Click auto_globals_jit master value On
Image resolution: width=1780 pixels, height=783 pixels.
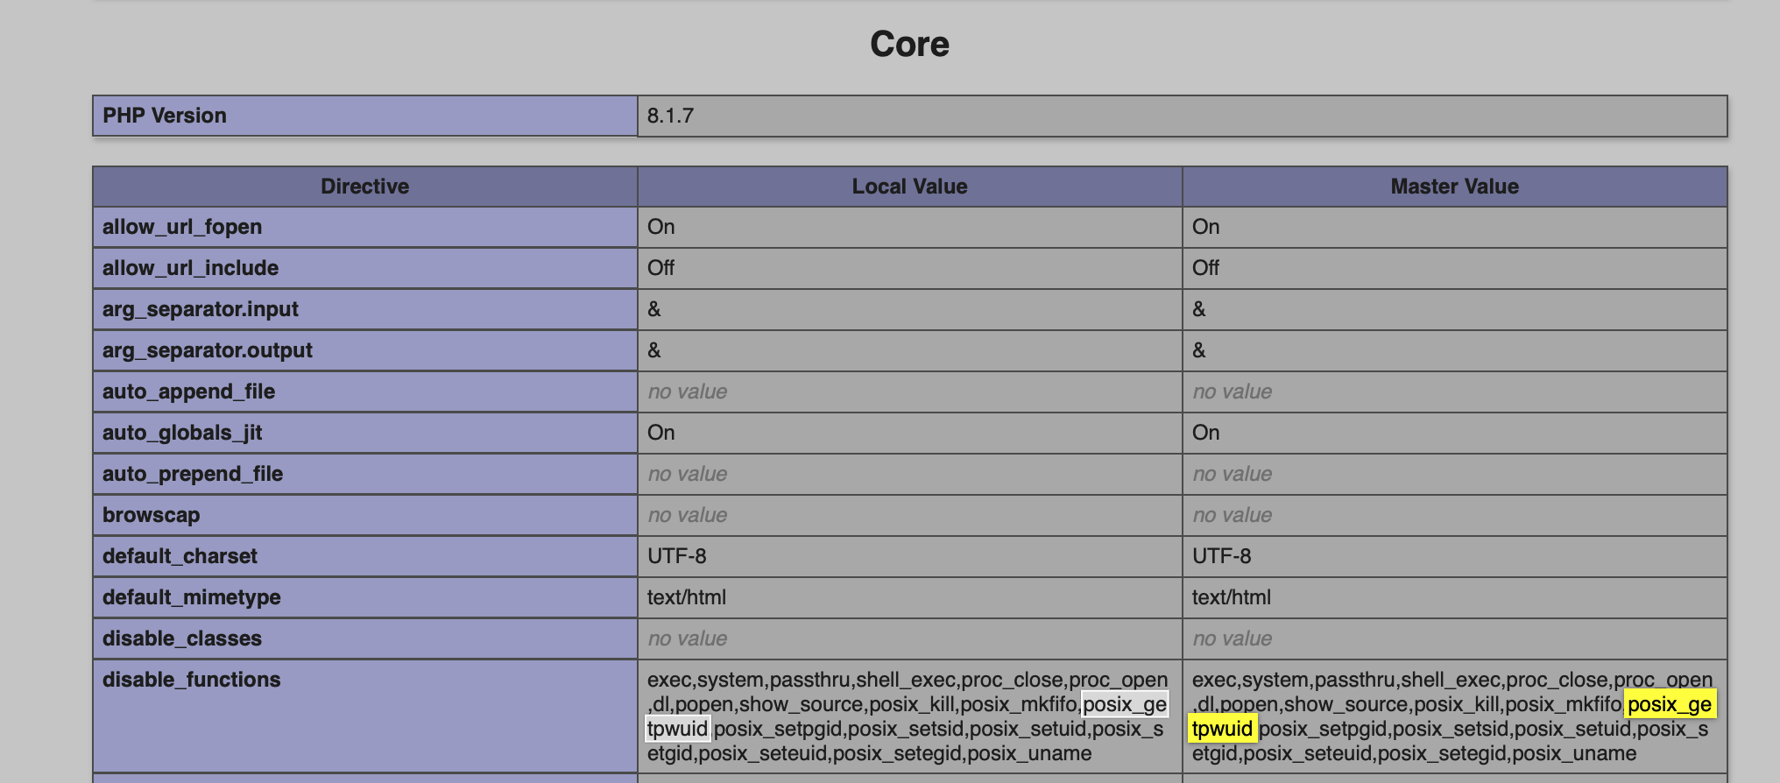tap(1206, 433)
